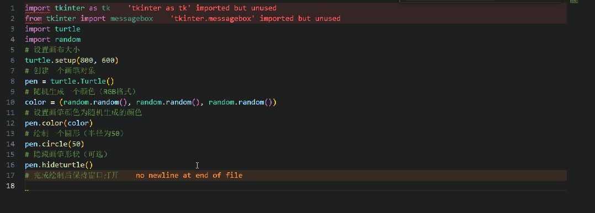
Task: Click line number 18 in the gutter
Action: [10, 186]
